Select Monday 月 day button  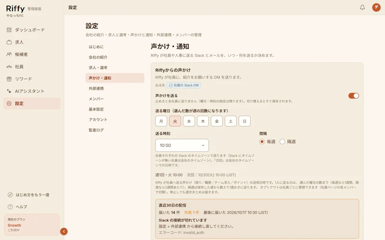[x=161, y=121]
